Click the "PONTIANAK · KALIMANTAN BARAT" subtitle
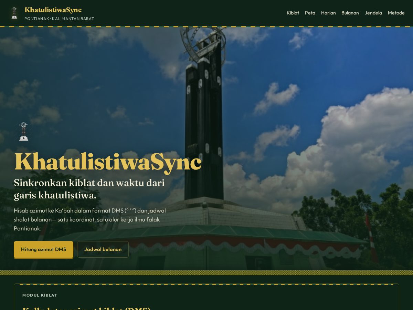 (59, 19)
